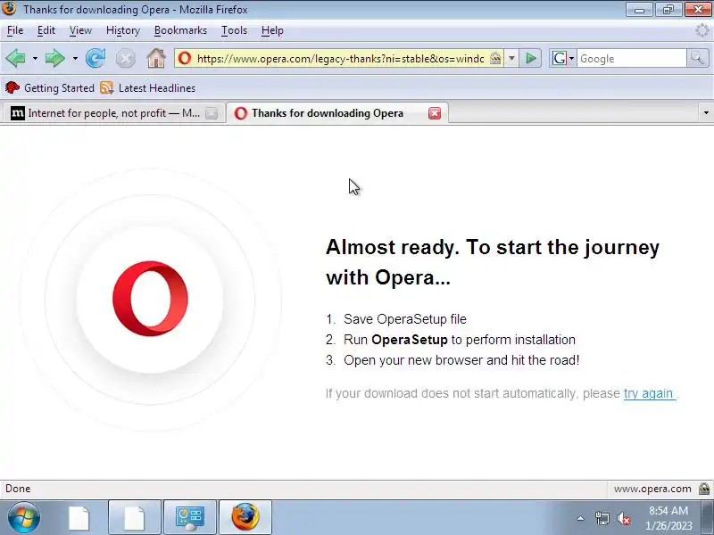714x535 pixels.
Task: Restore down the Firefox window
Action: pos(668,9)
